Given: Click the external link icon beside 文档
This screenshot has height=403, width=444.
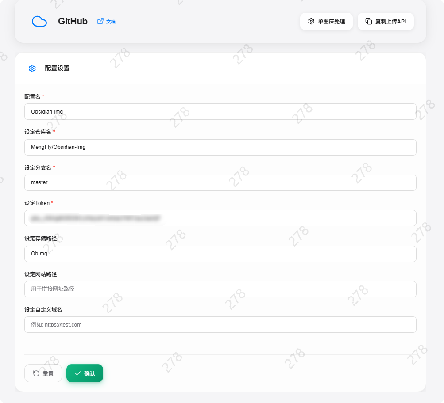Looking at the screenshot, I should click(100, 21).
